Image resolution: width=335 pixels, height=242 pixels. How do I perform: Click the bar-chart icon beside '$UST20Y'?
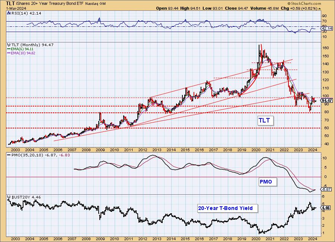tap(9, 197)
